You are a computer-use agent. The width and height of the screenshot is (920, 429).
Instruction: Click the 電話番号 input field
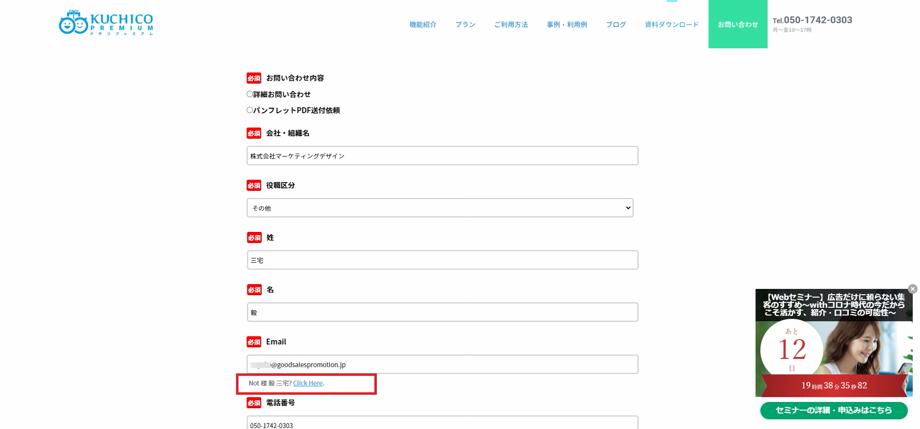(x=442, y=424)
